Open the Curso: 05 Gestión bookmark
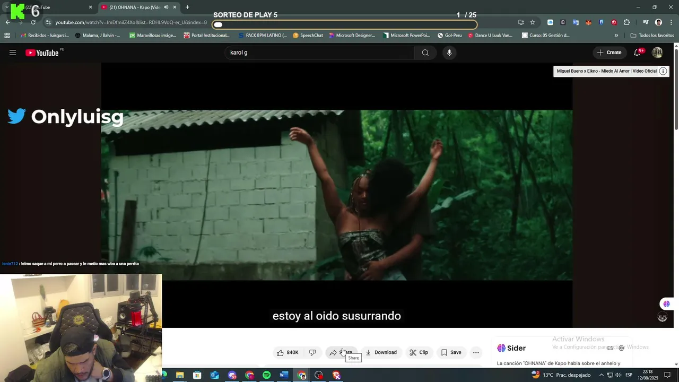The image size is (679, 382). click(x=546, y=36)
